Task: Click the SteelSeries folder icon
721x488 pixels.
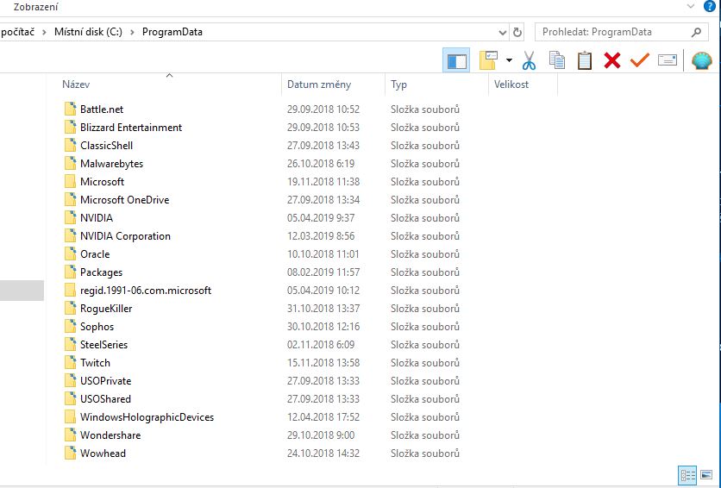Action: [71, 344]
